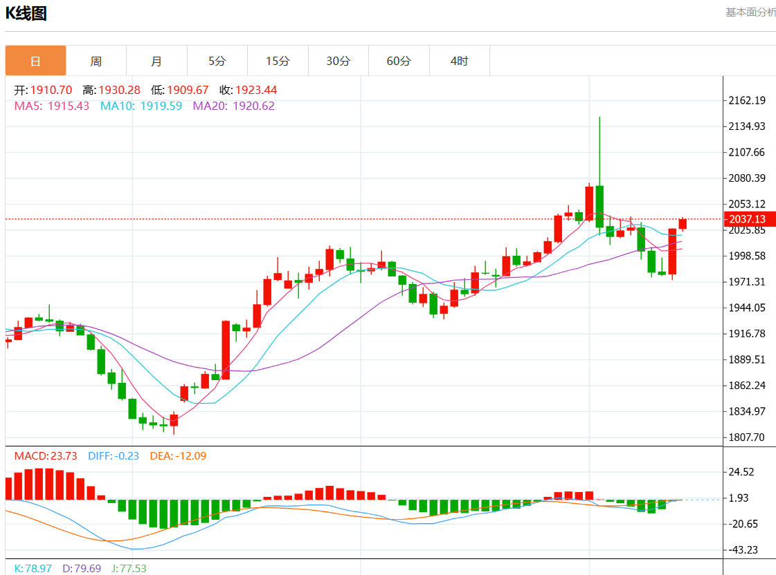Switch to the 周 weekly tab
Screen dimensions: 776x575
coord(96,61)
